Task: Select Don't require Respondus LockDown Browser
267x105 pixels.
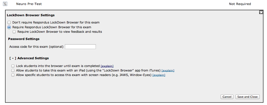Action: pyautogui.click(x=9, y=22)
